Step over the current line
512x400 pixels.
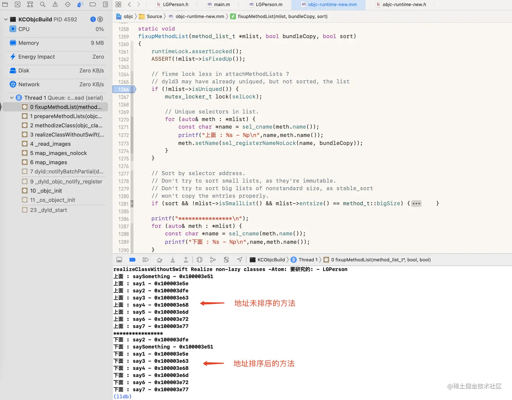(159, 260)
